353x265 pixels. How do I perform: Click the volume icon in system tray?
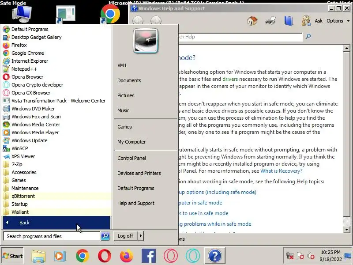[311, 256]
